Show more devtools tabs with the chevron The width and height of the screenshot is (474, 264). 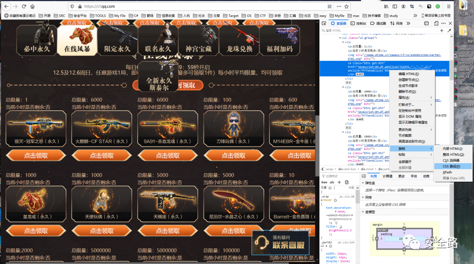pyautogui.click(x=408, y=23)
